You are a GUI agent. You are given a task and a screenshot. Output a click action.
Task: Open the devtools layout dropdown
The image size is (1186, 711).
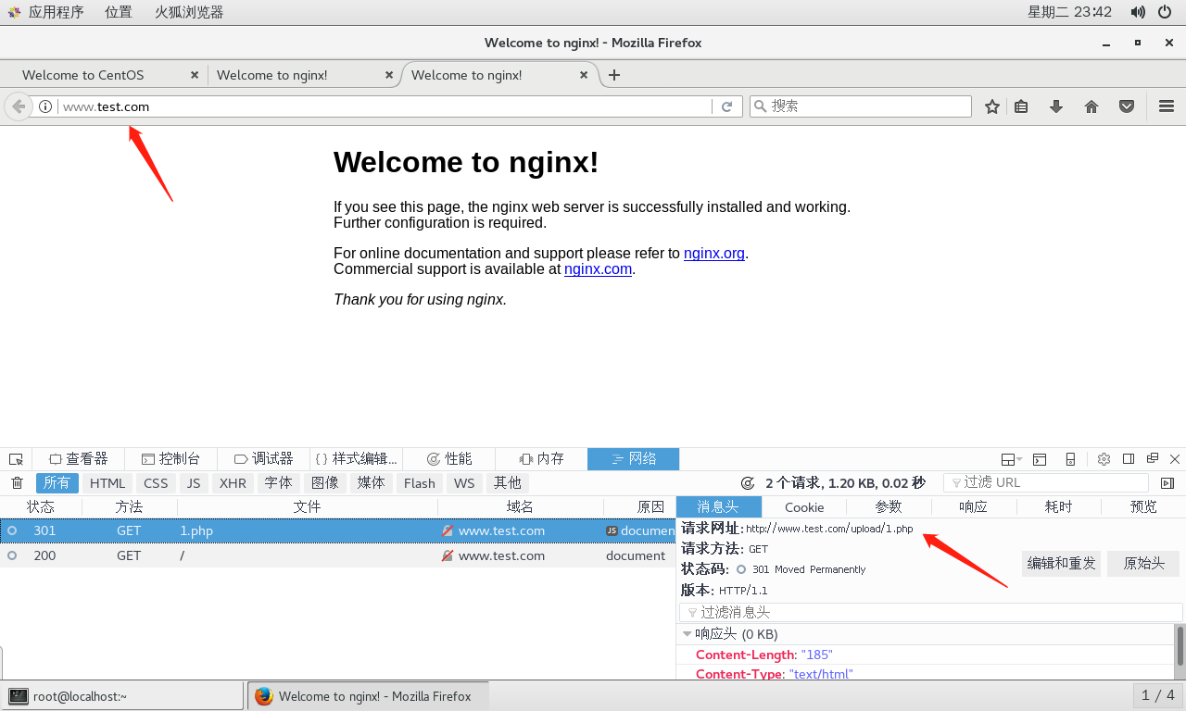[x=1011, y=459]
